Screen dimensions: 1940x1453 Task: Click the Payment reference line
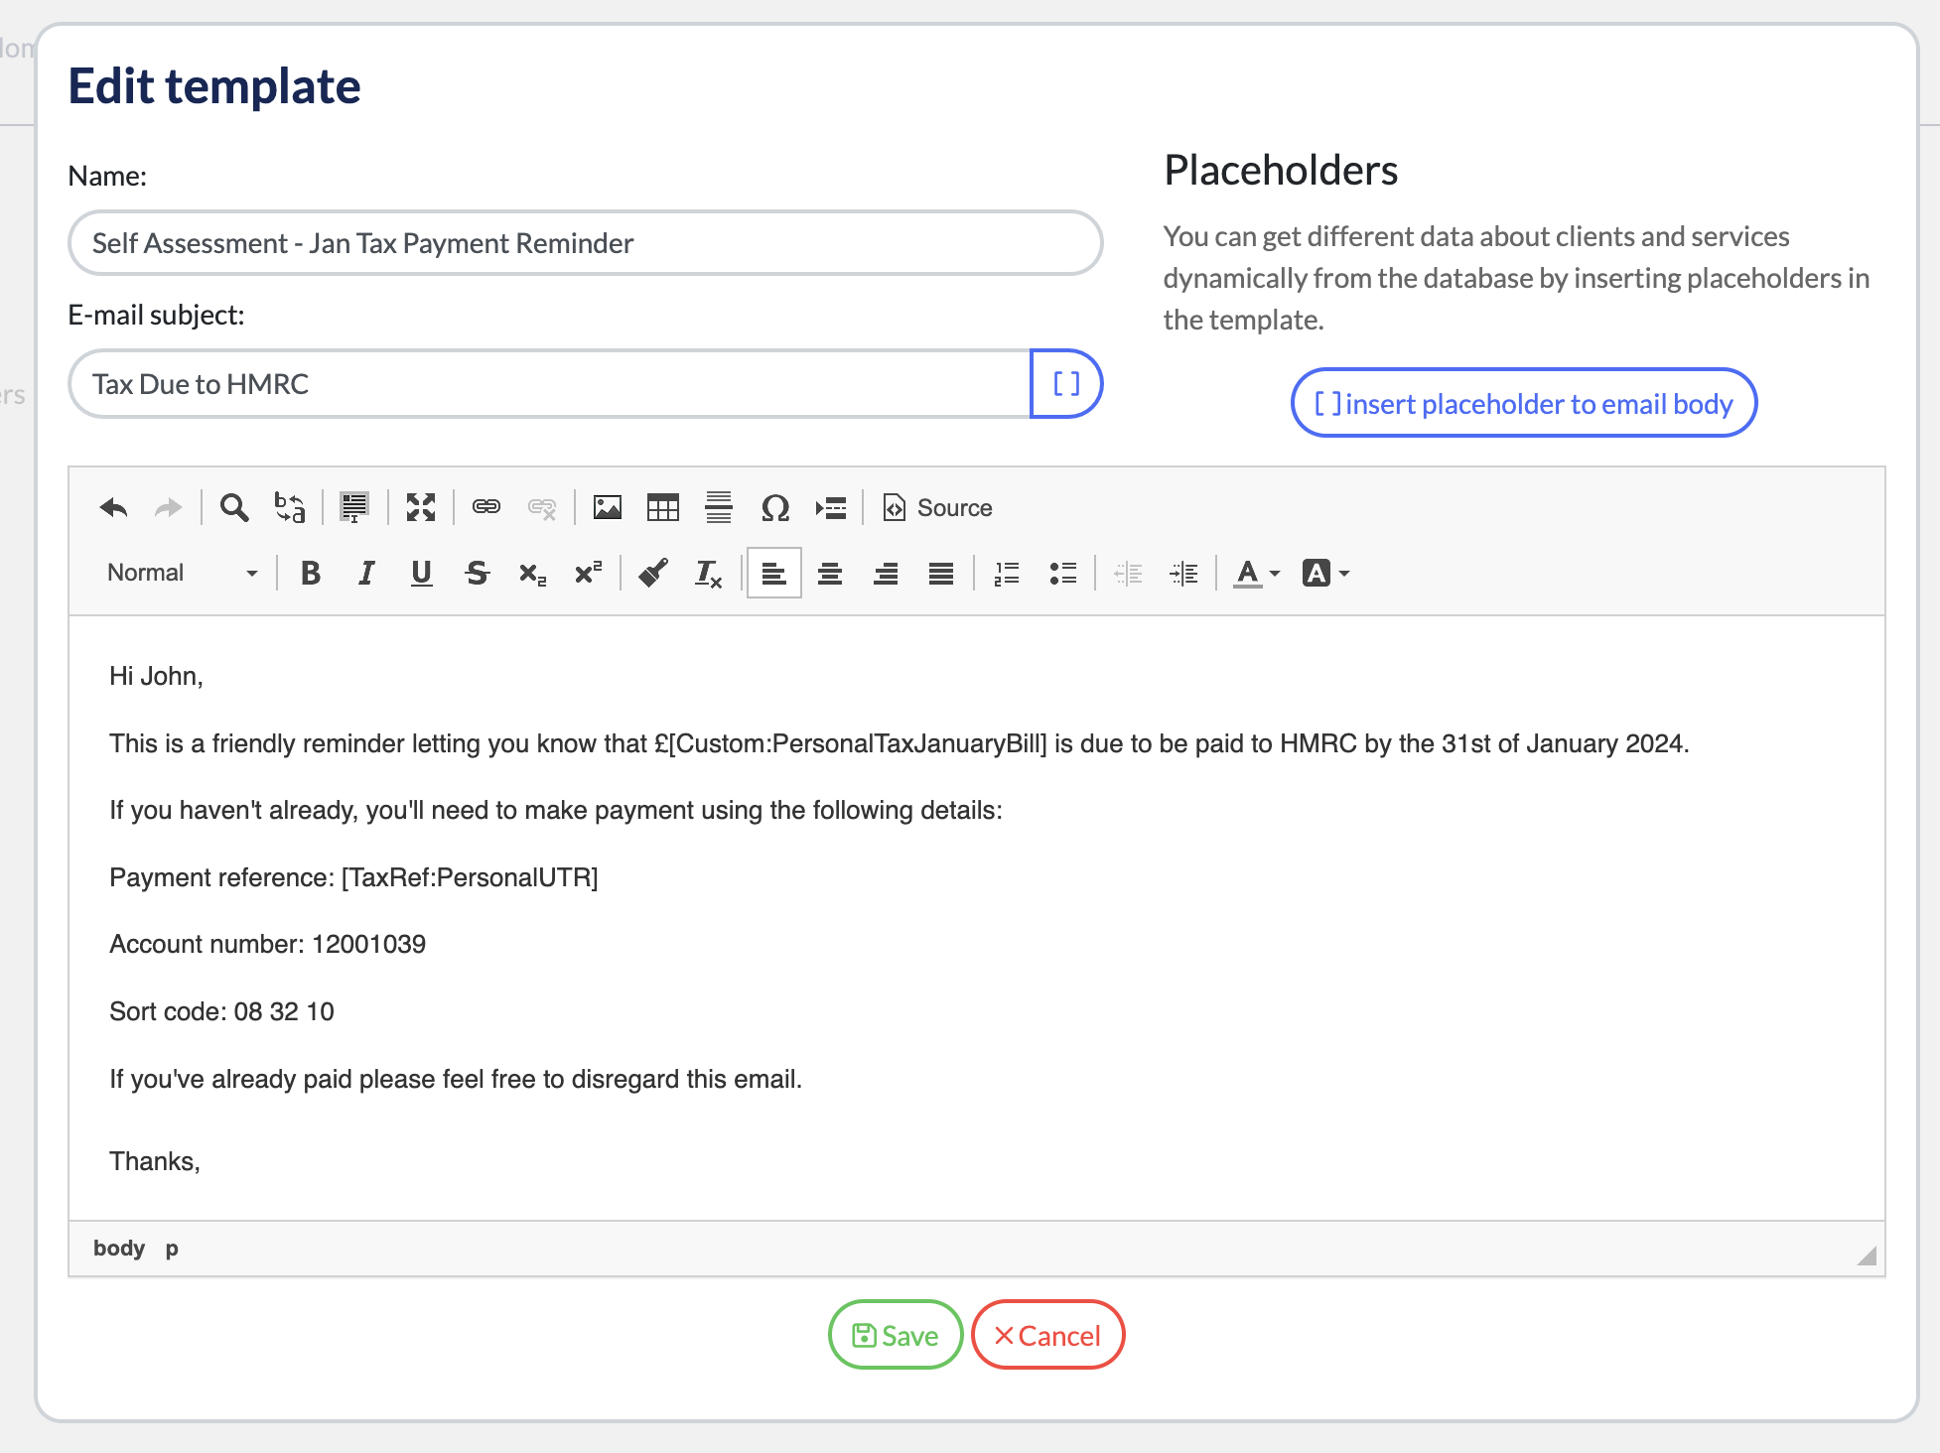point(353,877)
